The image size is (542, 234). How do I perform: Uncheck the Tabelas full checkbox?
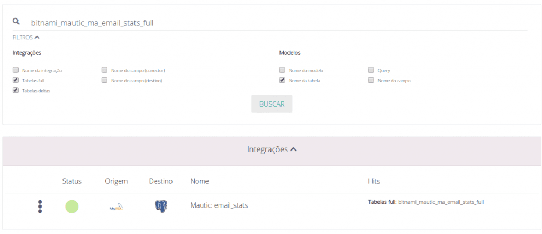point(16,80)
